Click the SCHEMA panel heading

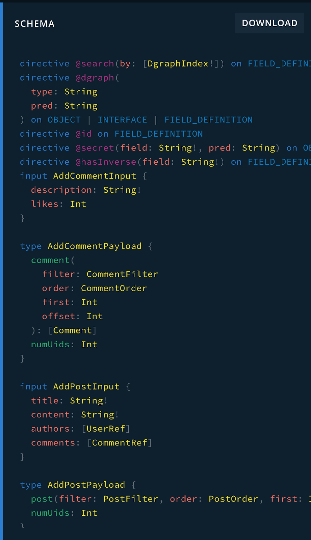[x=34, y=24]
